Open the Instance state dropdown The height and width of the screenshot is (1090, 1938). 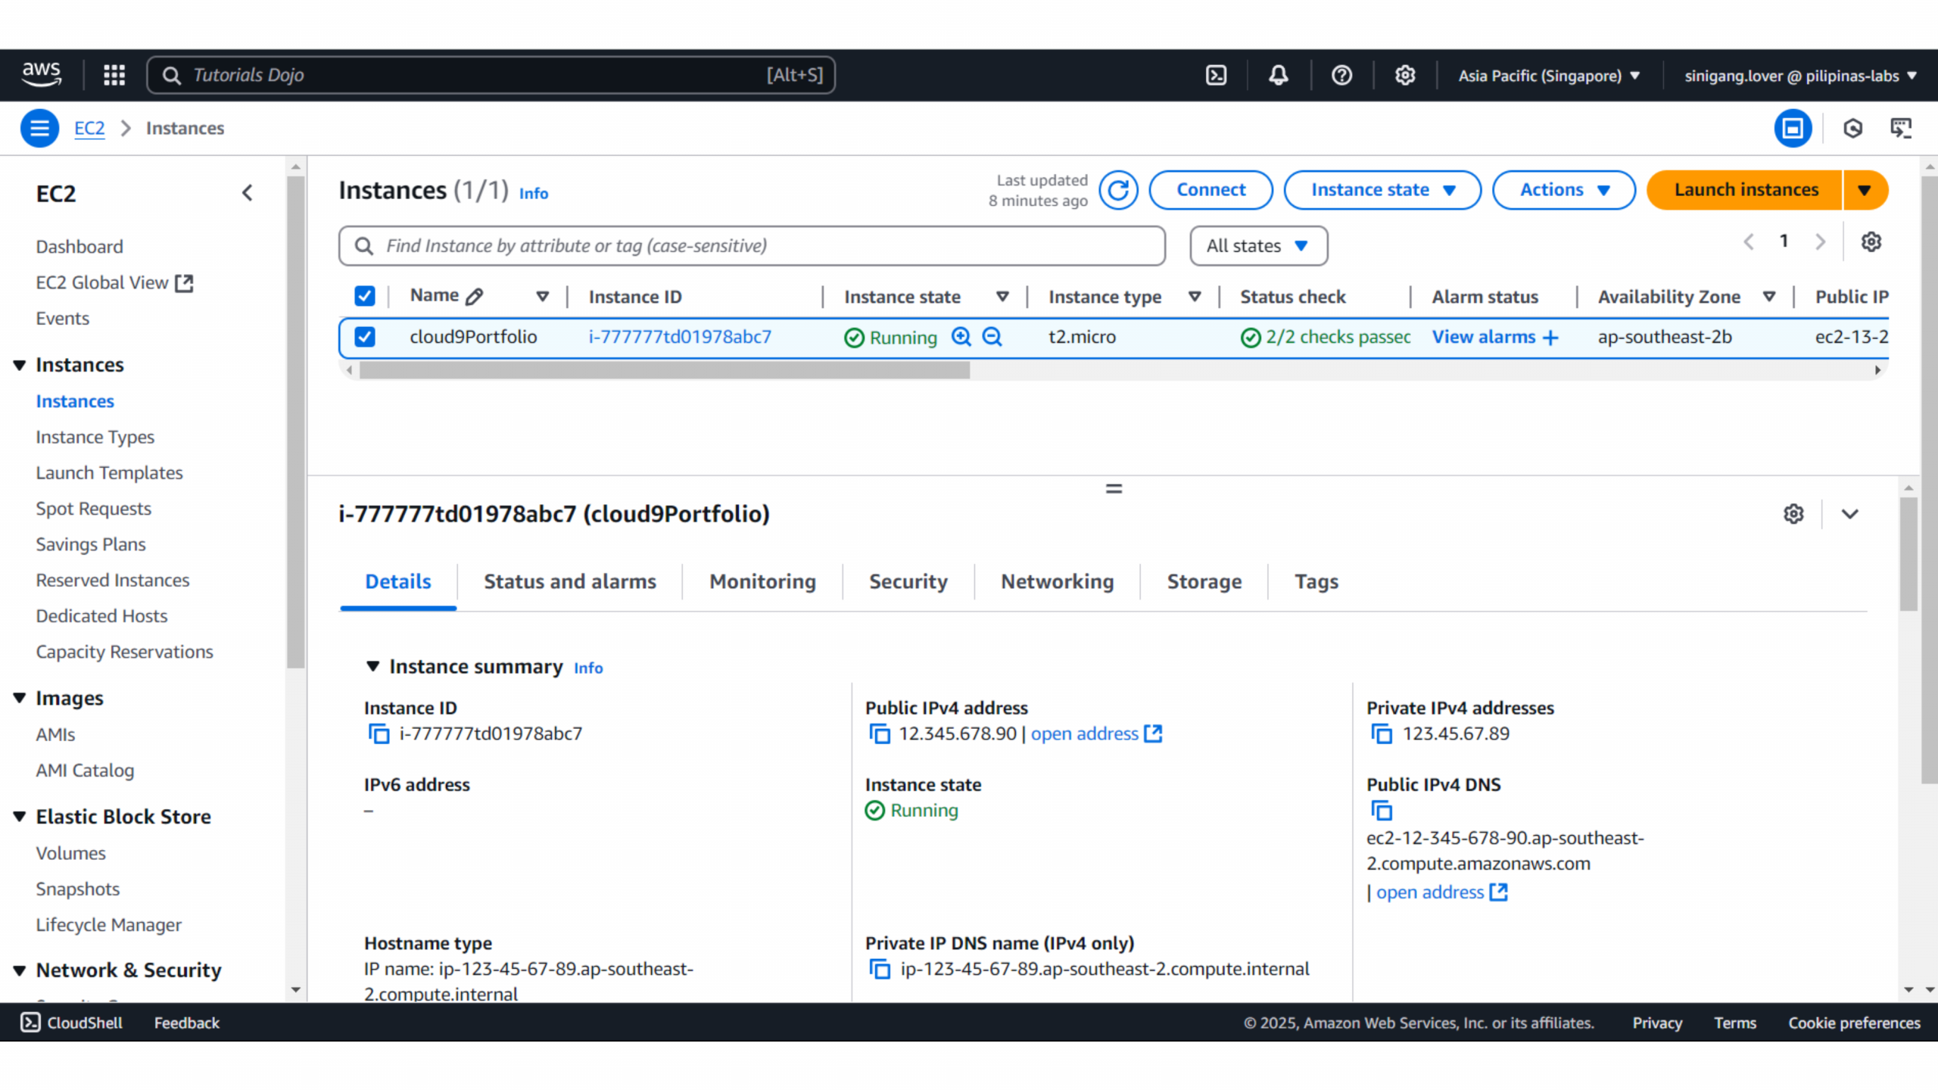coord(1382,190)
